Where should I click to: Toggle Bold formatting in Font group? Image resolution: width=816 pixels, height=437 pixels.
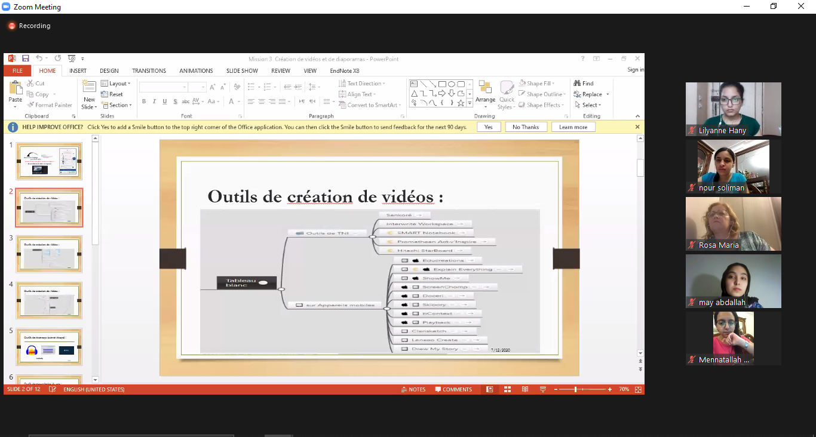point(144,101)
